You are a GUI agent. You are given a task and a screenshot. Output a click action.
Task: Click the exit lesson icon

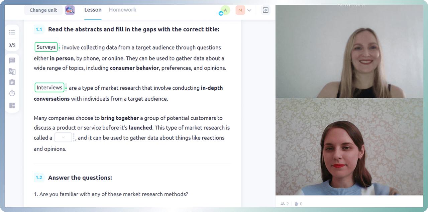pyautogui.click(x=265, y=10)
